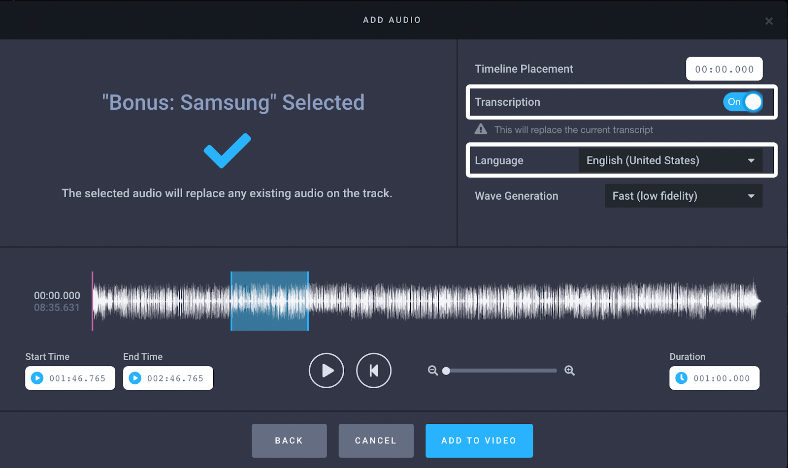Viewport: 788px width, 468px height.
Task: Click the Transcription label
Action: 507,102
